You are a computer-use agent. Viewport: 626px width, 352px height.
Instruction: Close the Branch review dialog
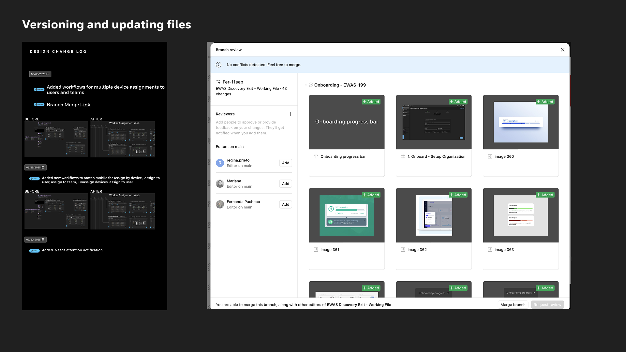(x=563, y=50)
